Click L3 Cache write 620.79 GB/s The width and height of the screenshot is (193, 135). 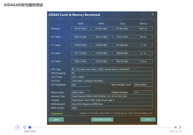(x=101, y=61)
